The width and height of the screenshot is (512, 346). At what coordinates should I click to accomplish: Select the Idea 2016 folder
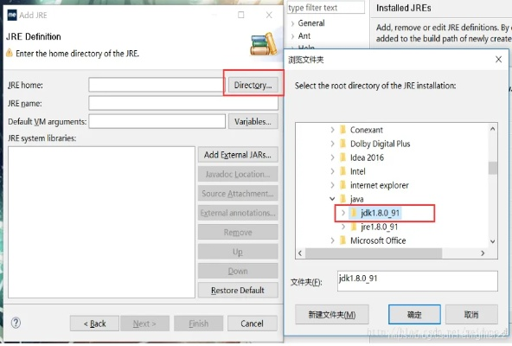click(x=362, y=157)
